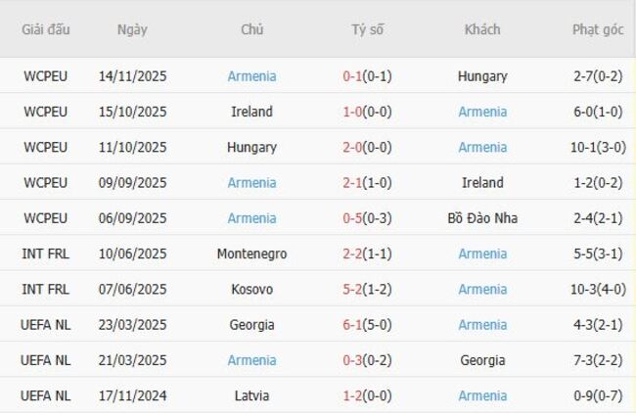Select the Tỷ số column header

(x=368, y=29)
